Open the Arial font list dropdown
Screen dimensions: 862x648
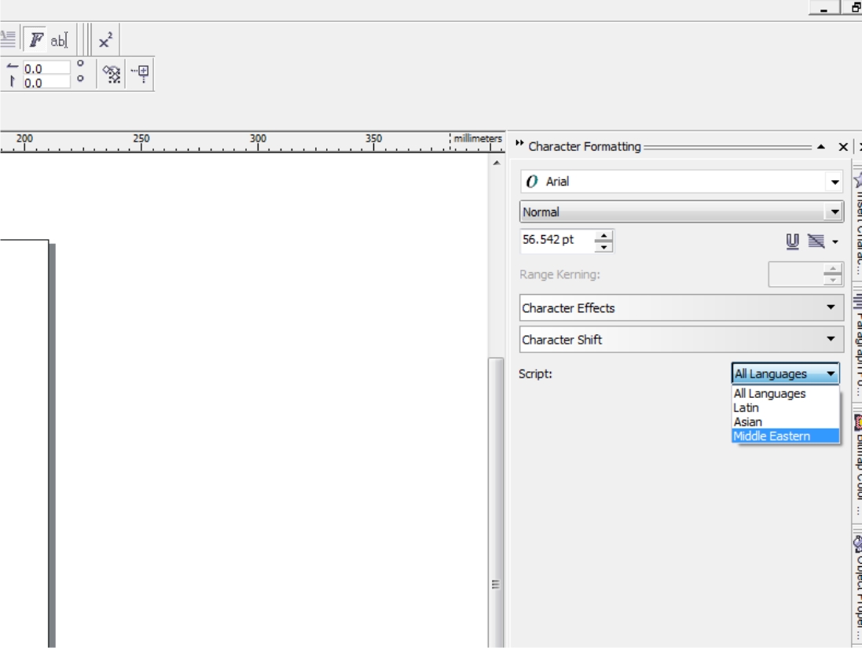coord(834,182)
